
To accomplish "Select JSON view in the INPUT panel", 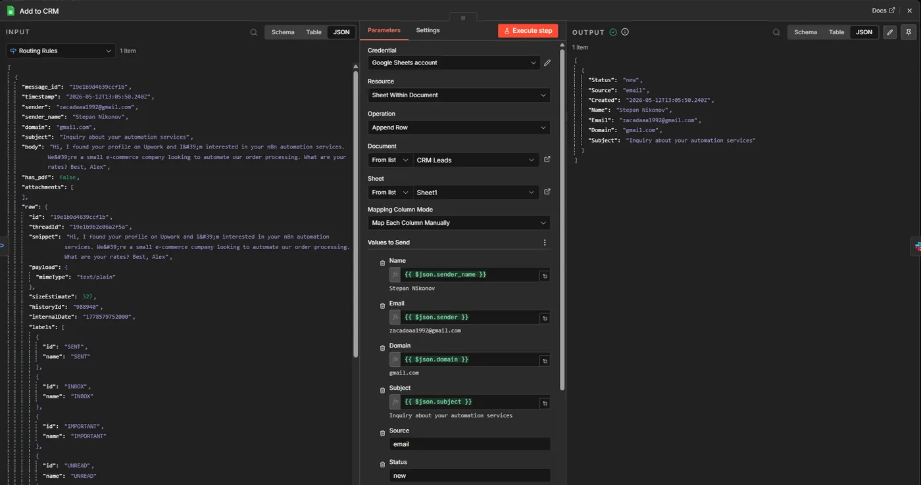I will (341, 32).
